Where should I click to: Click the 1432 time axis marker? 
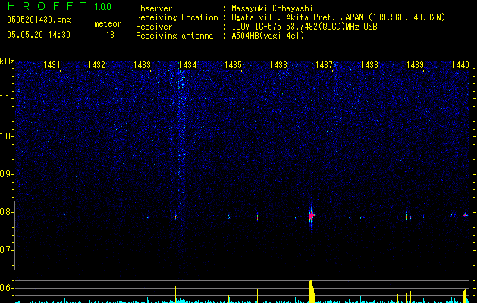click(96, 65)
